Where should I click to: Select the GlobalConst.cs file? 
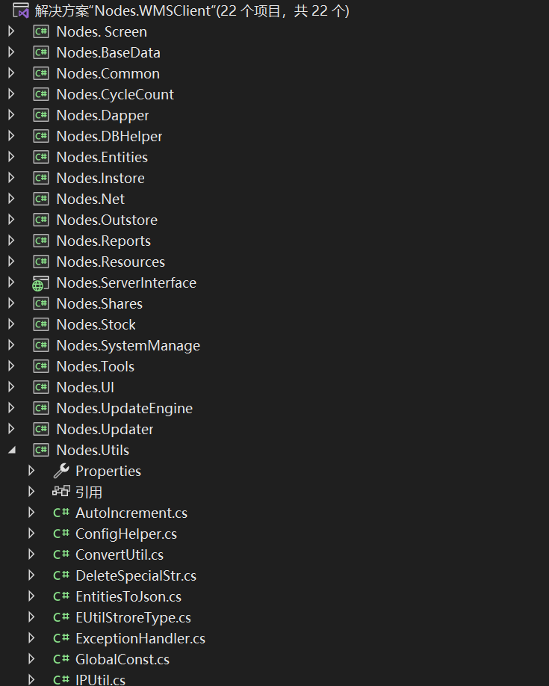122,659
